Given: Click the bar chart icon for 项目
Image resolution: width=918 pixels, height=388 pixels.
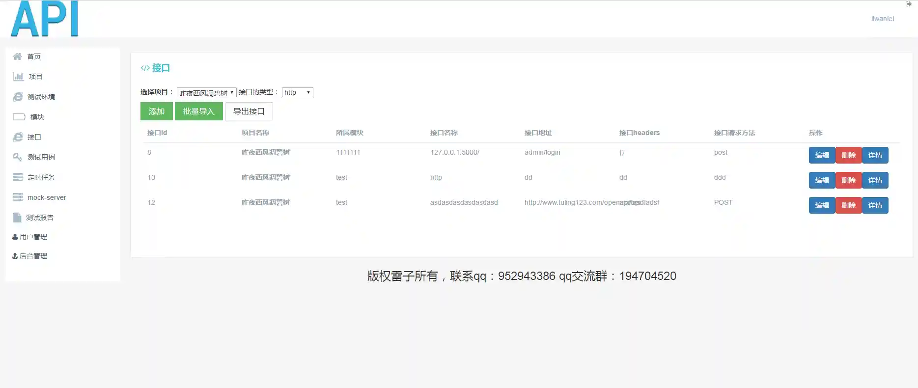Looking at the screenshot, I should [18, 77].
